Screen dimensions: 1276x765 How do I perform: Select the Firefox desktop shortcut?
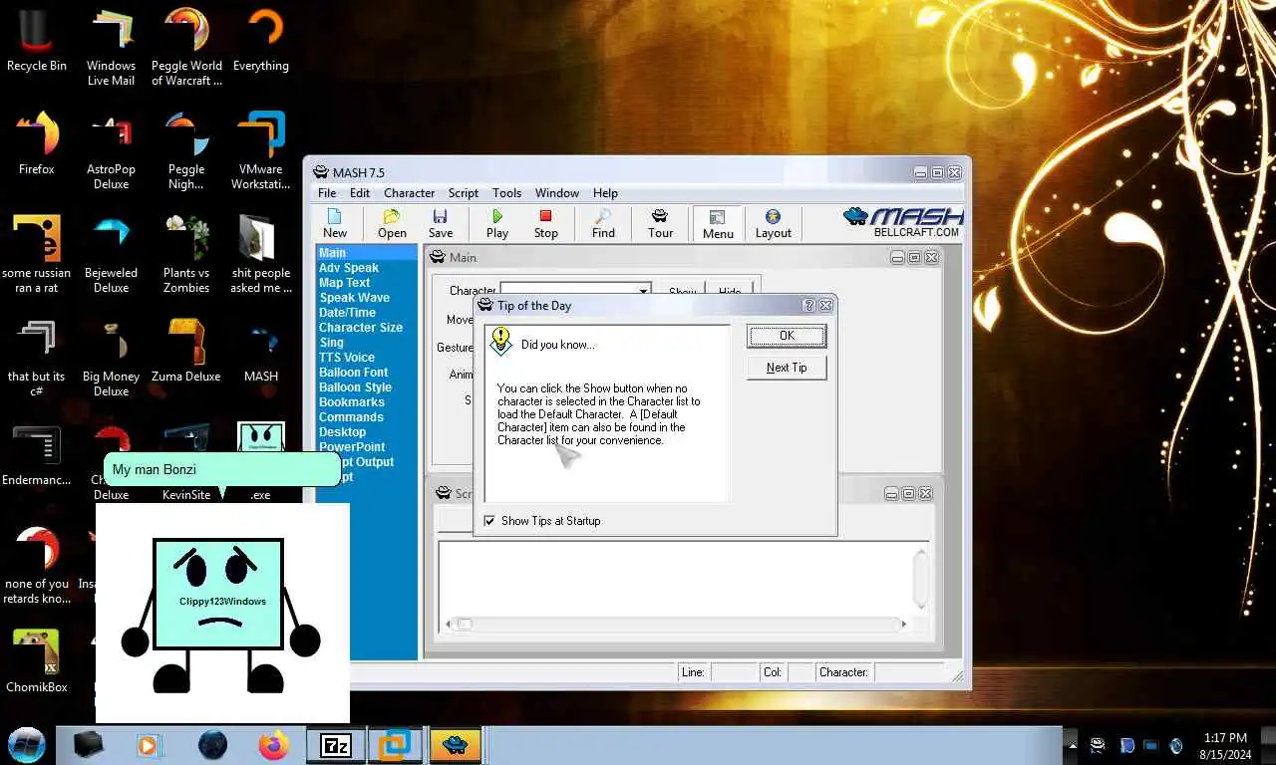[37, 143]
